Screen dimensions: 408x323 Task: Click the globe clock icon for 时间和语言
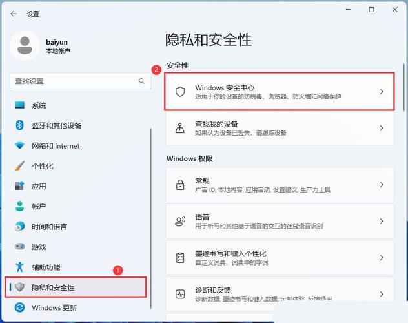[x=20, y=227]
